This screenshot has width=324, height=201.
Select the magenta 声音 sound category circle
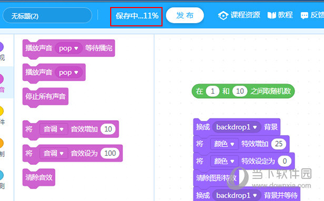coord(1,79)
